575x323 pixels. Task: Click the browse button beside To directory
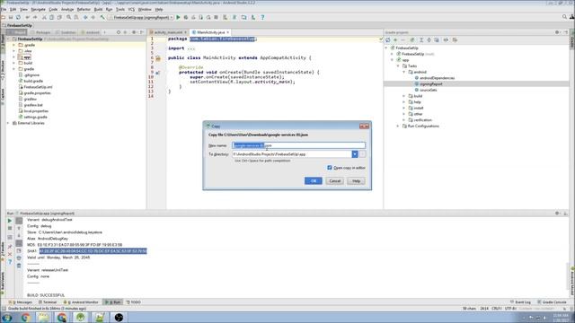362,154
